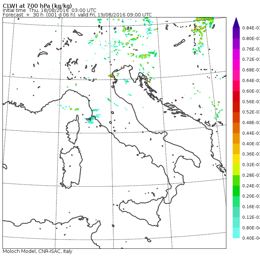Screen dimensions: 260x256
Task: Choose the yellow swatch between 0.32E-03 and 0.36E-03
Action: [x=236, y=159]
